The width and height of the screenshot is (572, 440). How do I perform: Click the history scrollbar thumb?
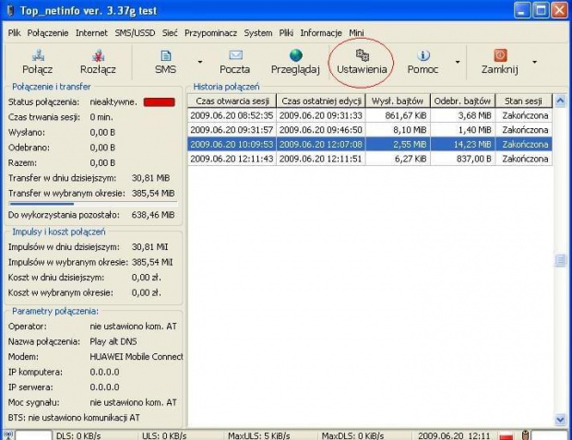(560, 260)
